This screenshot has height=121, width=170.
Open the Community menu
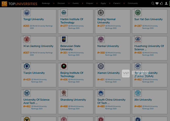pos(133,3)
